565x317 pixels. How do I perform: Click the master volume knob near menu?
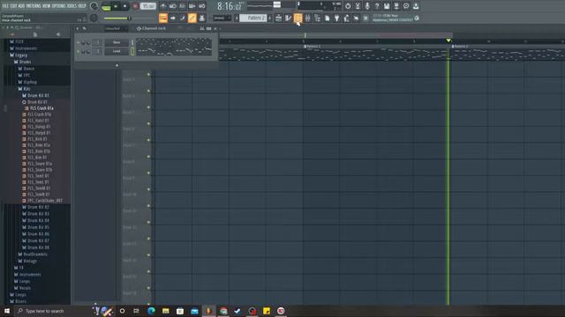[94, 6]
